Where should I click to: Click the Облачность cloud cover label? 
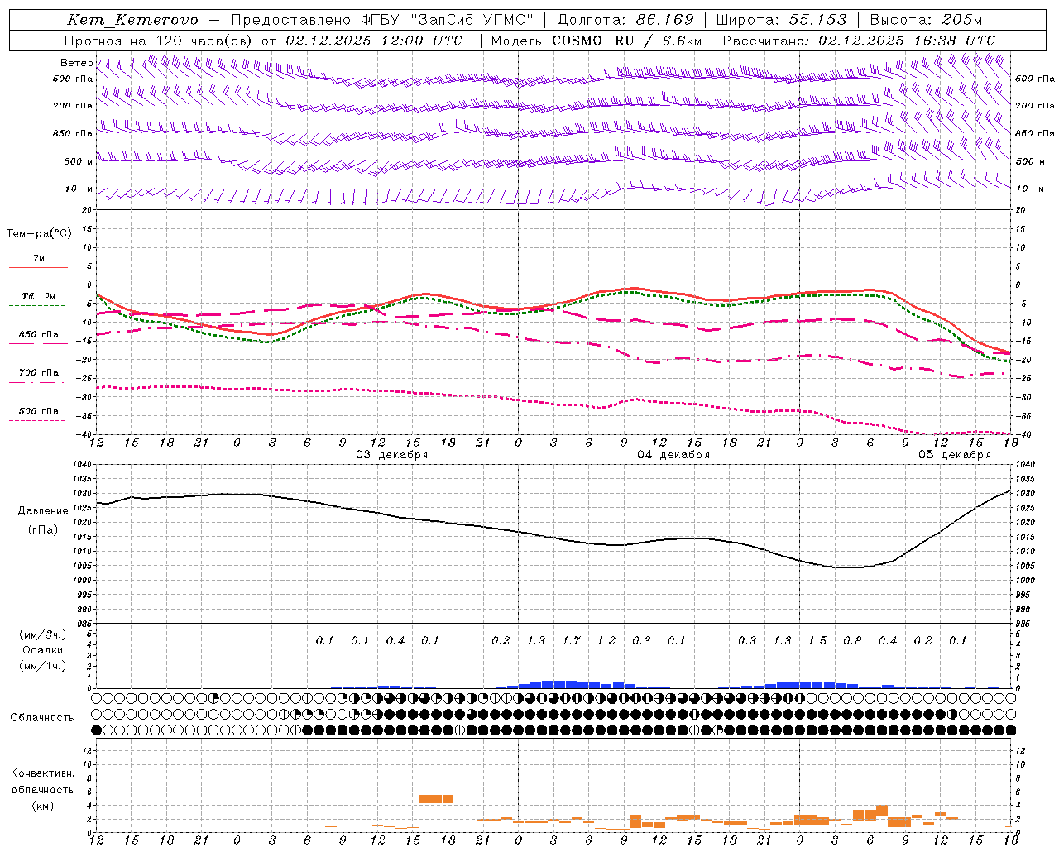(x=42, y=718)
